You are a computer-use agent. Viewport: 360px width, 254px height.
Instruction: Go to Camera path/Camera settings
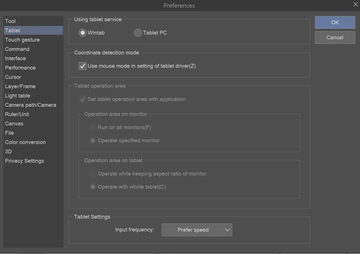pos(31,105)
